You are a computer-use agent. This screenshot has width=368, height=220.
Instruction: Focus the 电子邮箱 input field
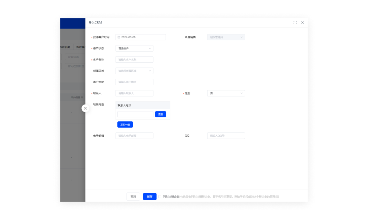134,136
